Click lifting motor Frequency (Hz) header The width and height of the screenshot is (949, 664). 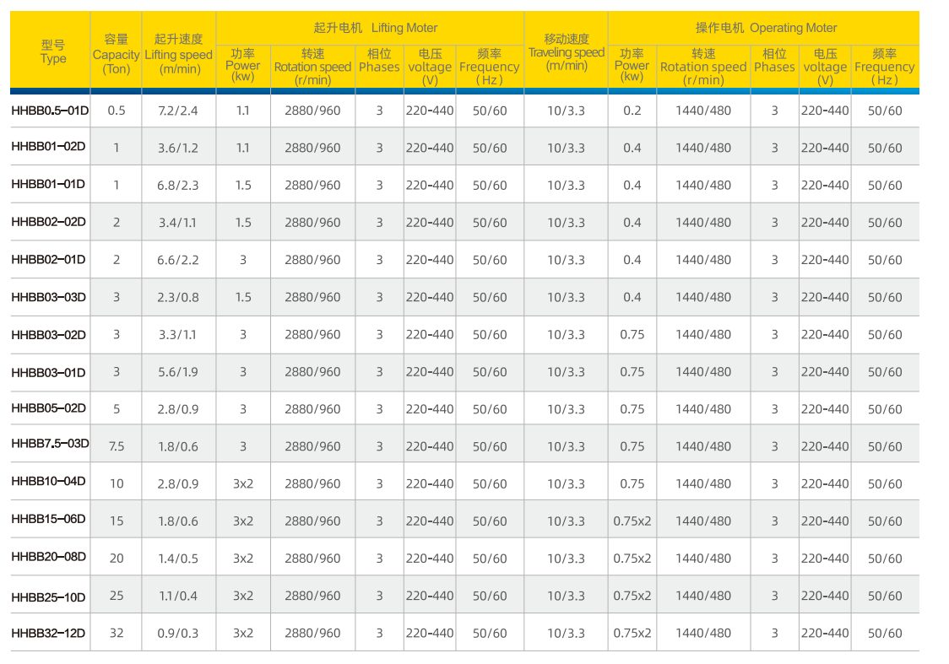489,67
